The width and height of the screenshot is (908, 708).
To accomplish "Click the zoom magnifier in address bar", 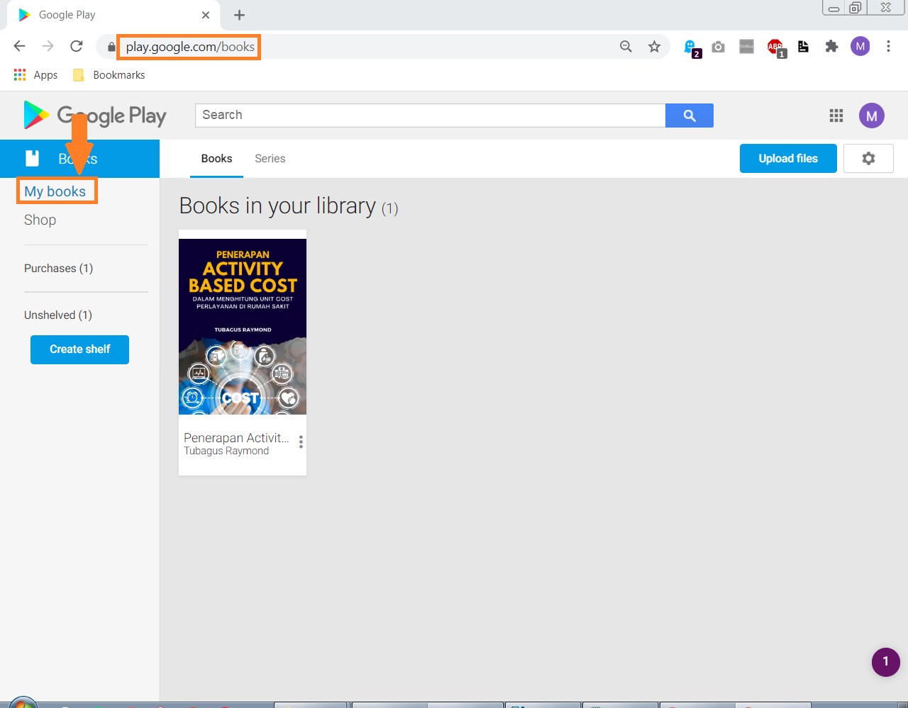I will (x=626, y=47).
